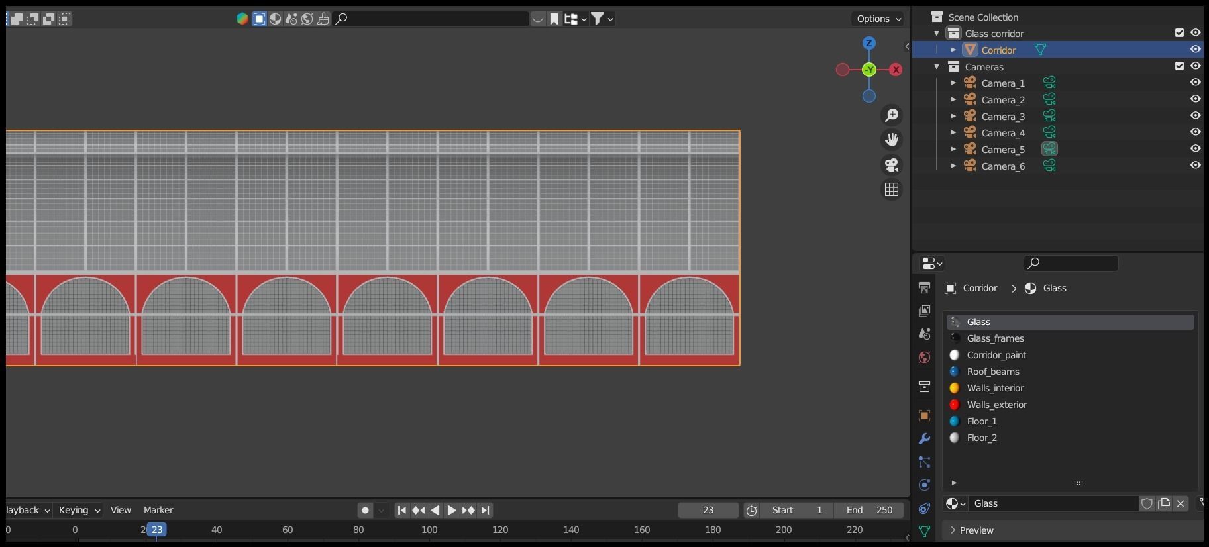Open the timeline View menu
Image resolution: width=1209 pixels, height=547 pixels.
[121, 510]
